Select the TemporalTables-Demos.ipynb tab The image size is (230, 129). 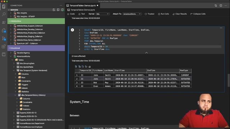(x=83, y=6)
